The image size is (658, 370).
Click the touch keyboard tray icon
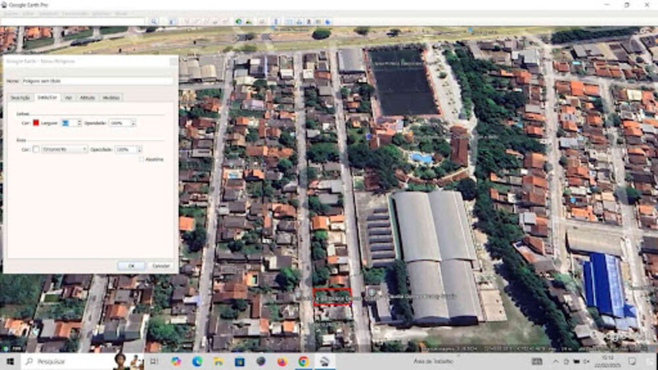(x=537, y=361)
